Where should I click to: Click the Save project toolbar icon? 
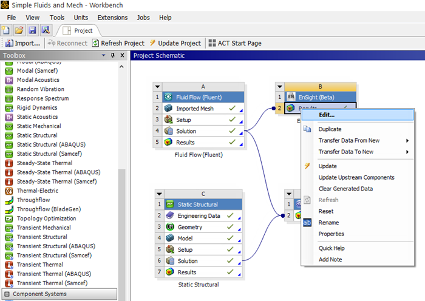pos(33,30)
